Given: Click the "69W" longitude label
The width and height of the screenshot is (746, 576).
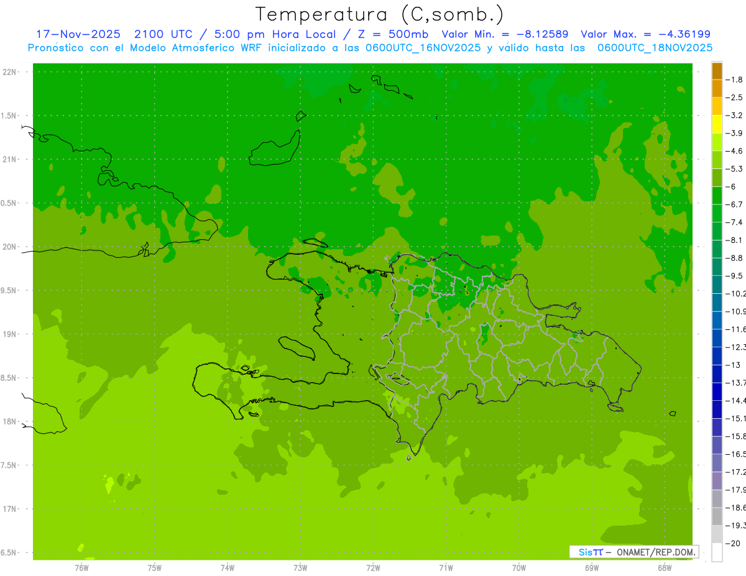Looking at the screenshot, I should tap(592, 568).
